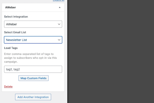Click the Lead Tags help description text
This screenshot has width=154, height=103.
(x=31, y=58)
